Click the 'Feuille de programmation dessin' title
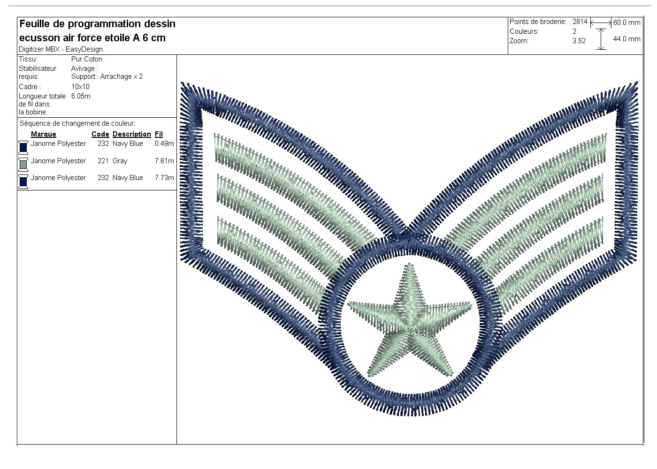Viewport: 657px width, 469px height. point(98,24)
